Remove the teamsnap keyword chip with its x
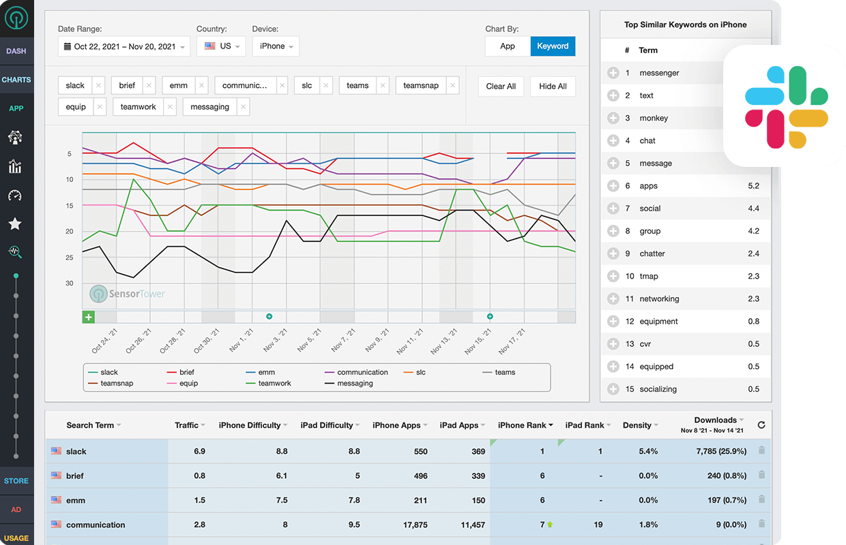 point(453,85)
